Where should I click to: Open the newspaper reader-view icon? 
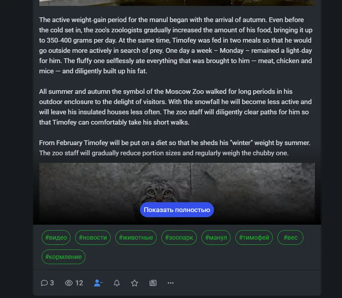[x=153, y=283]
